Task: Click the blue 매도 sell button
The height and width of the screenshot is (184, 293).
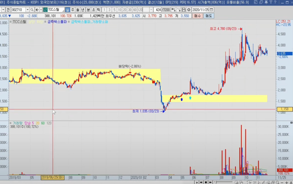Action: click(x=208, y=16)
